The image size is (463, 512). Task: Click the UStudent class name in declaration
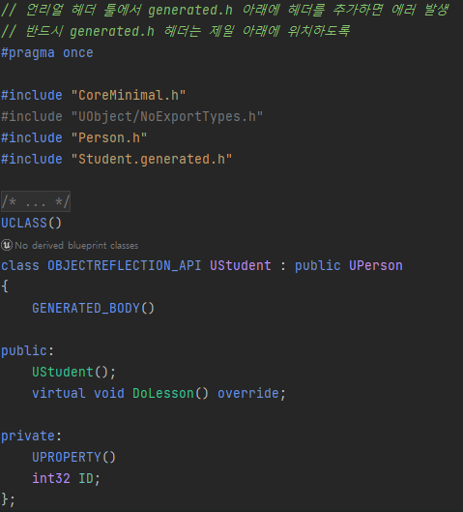(x=241, y=265)
